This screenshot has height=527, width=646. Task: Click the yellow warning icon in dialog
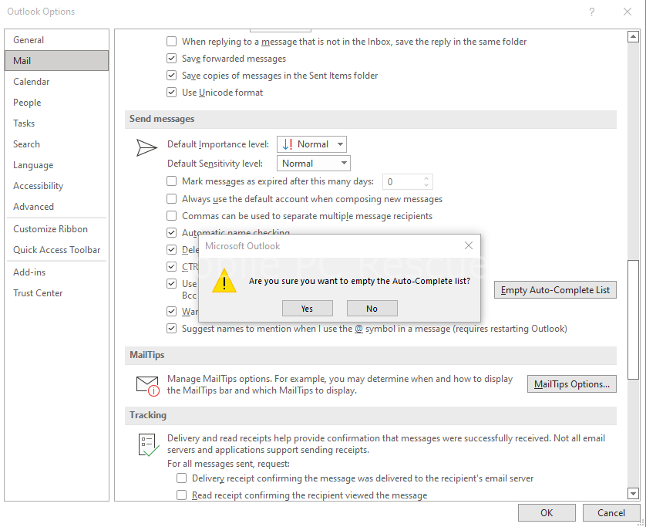[224, 282]
